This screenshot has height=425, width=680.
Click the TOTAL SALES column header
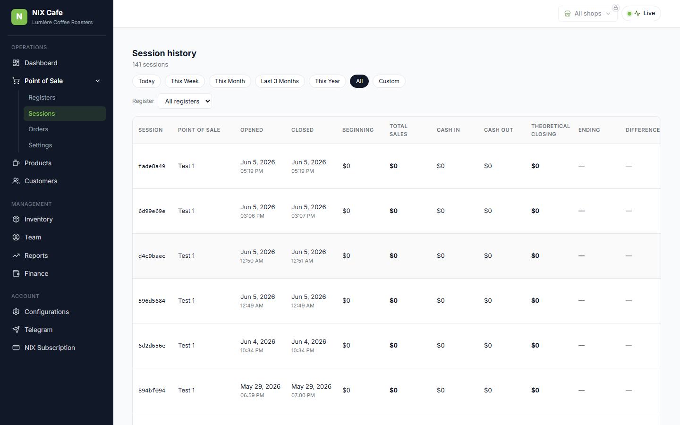(399, 130)
